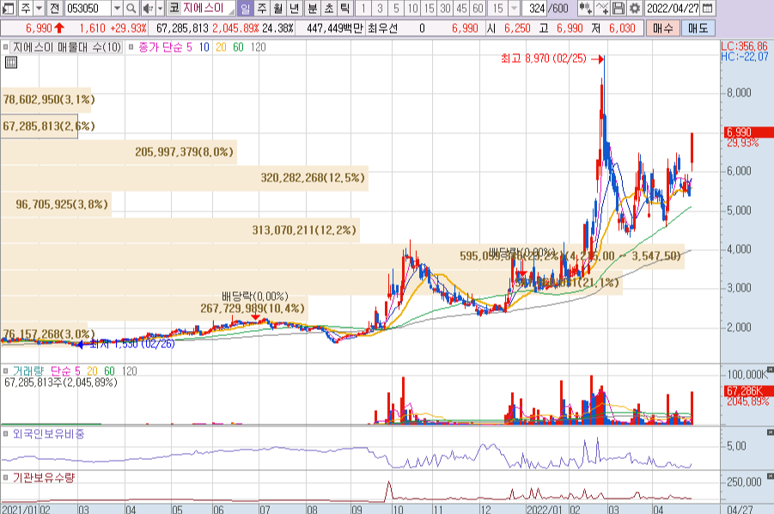This screenshot has height=514, width=774.
Task: Set interval to 5
Action: (x=396, y=8)
